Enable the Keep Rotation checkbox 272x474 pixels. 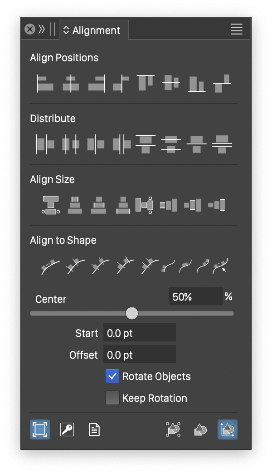tap(112, 398)
